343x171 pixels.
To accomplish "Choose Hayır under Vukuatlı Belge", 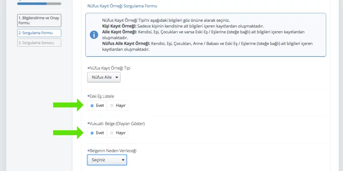I will pyautogui.click(x=117, y=133).
